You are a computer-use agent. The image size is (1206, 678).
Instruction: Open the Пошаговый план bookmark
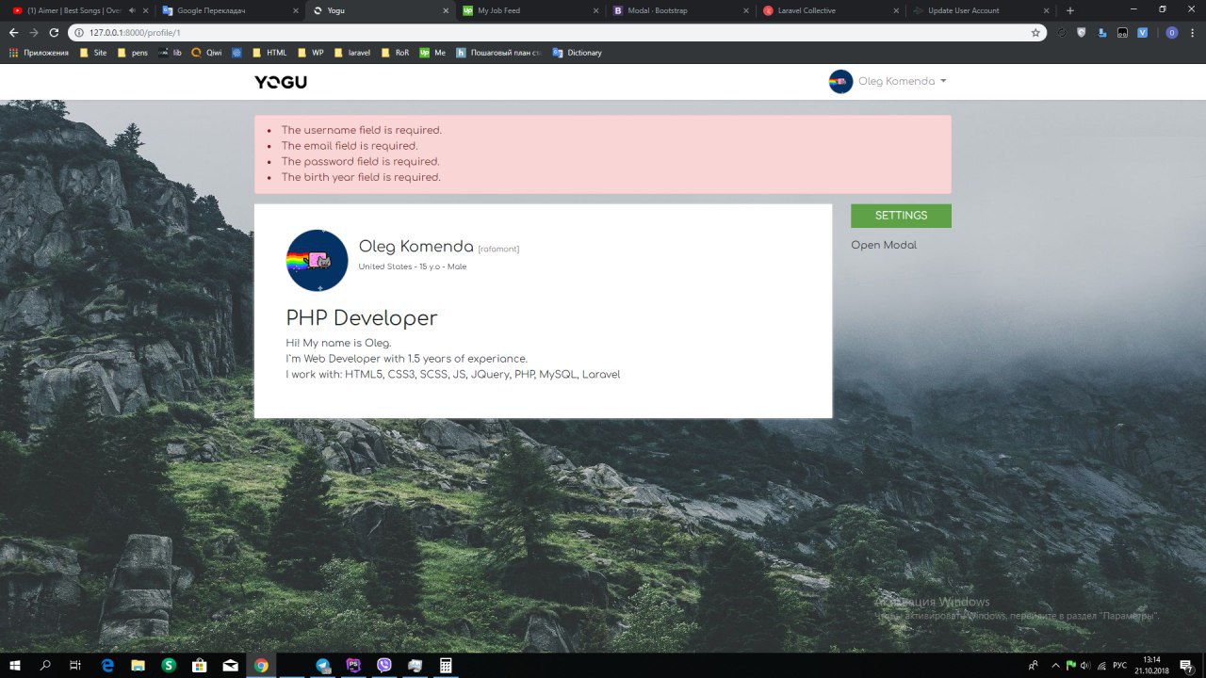499,53
